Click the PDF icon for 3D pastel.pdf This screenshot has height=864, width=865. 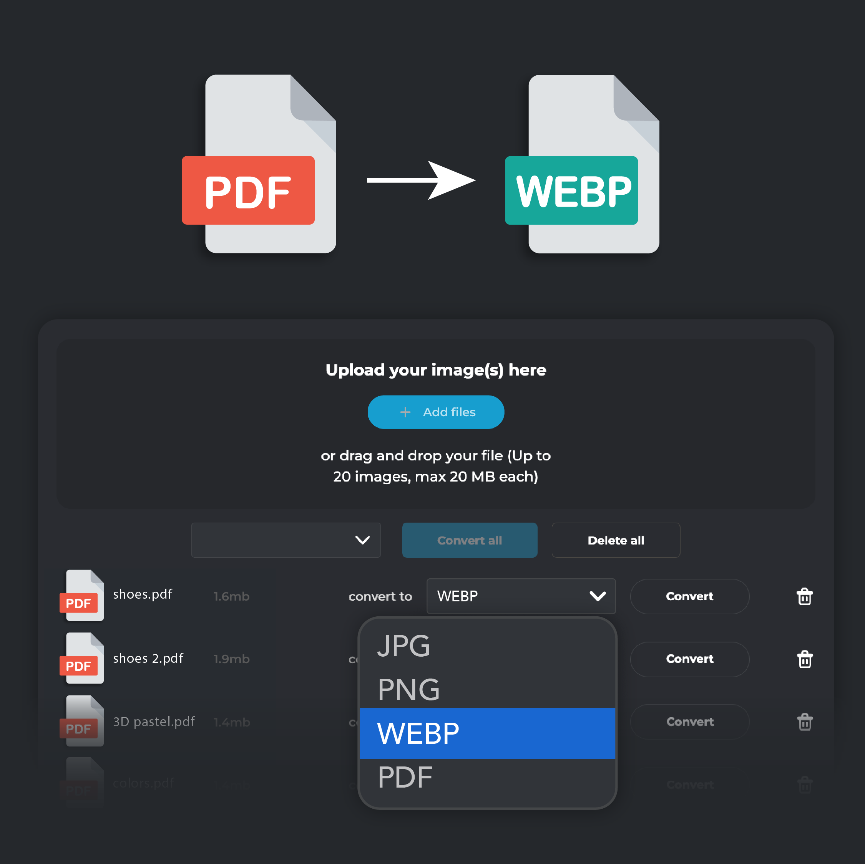[x=82, y=720]
